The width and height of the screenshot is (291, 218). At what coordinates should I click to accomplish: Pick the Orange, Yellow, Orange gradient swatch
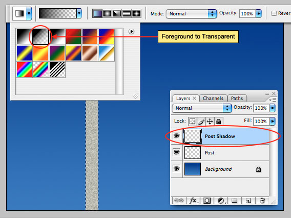(x=40, y=53)
